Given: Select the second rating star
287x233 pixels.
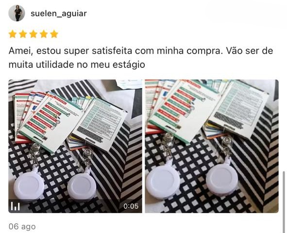Looking at the screenshot, I should (23, 34).
